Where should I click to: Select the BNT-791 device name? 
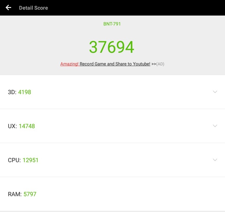(112, 24)
